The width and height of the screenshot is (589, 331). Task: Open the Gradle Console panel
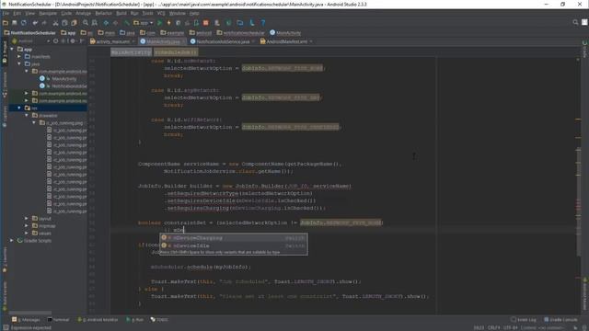(x=560, y=320)
